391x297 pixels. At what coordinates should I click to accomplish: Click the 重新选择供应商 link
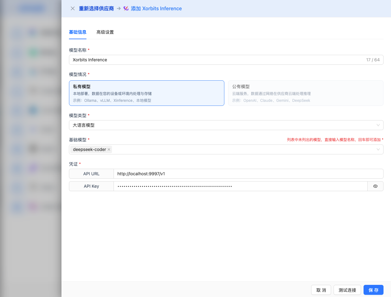pyautogui.click(x=96, y=8)
